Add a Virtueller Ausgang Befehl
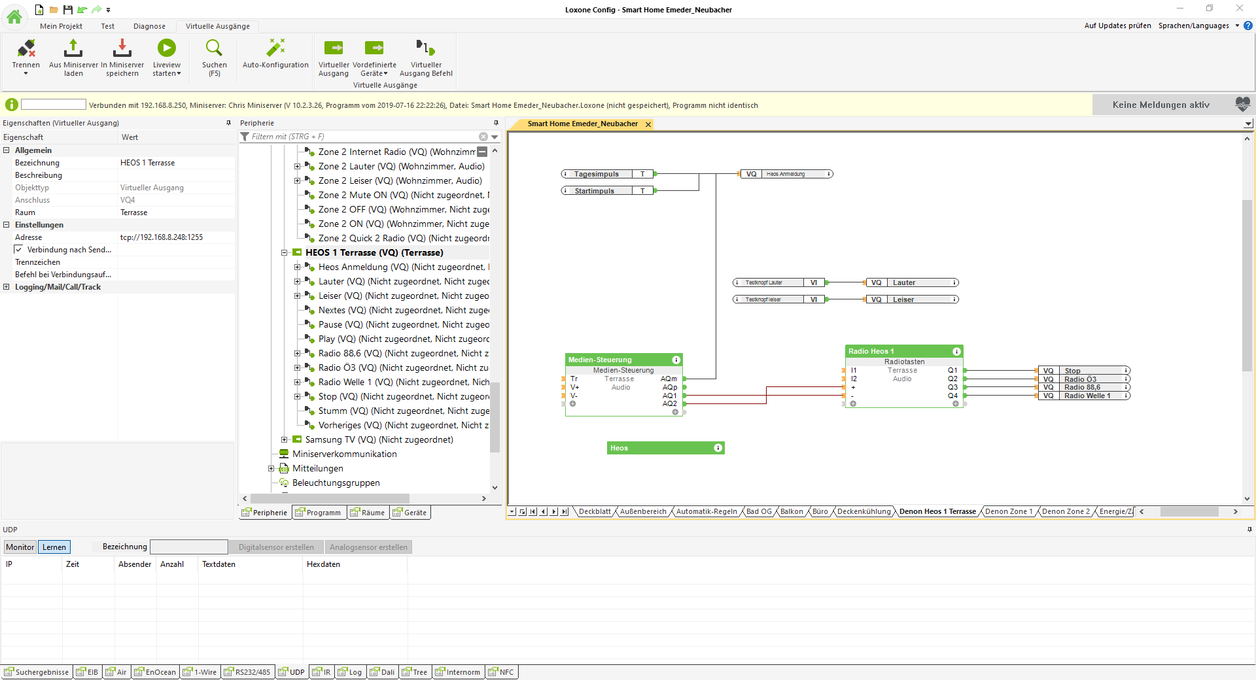The image size is (1256, 680). click(426, 48)
